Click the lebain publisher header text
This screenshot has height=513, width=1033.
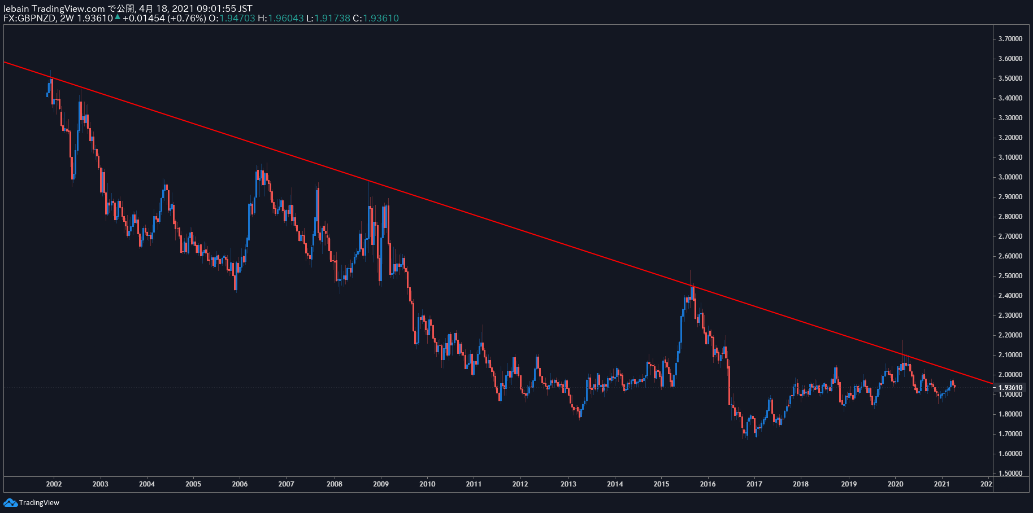tap(16, 8)
